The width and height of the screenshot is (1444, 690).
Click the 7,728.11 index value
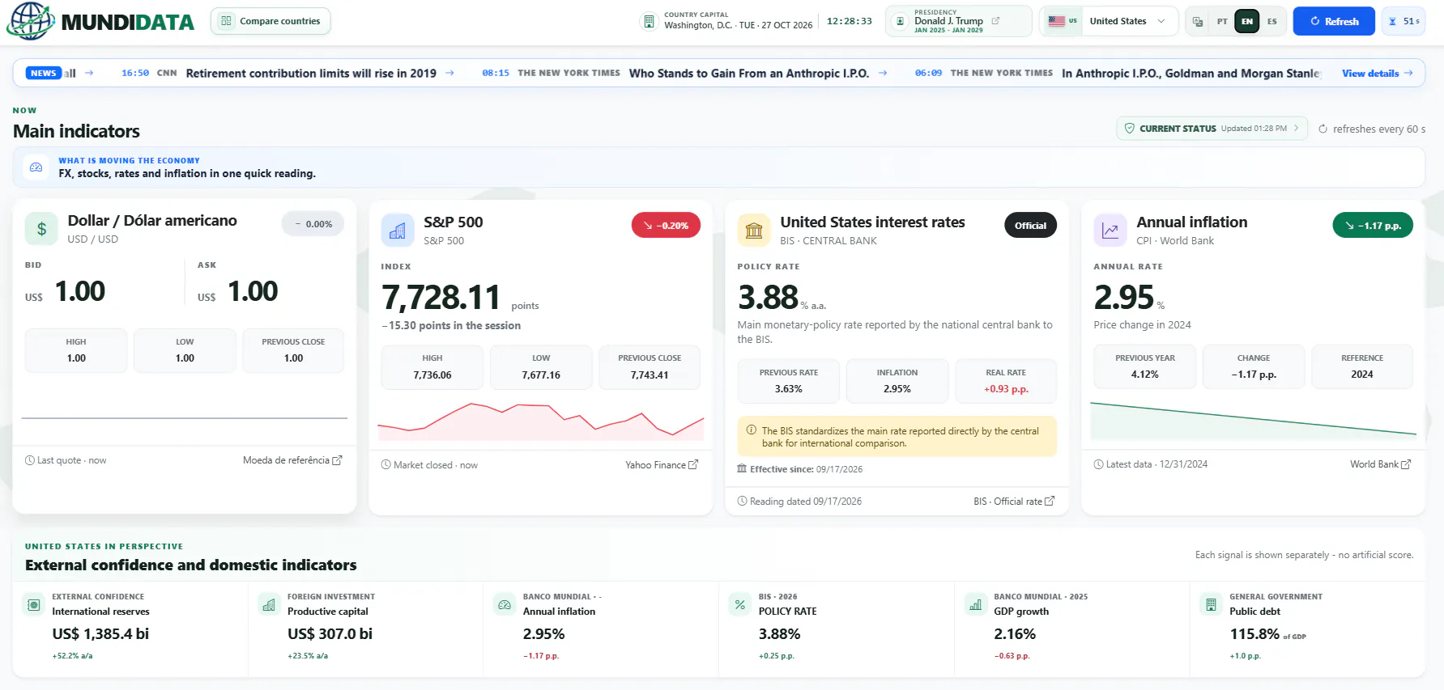(x=441, y=297)
